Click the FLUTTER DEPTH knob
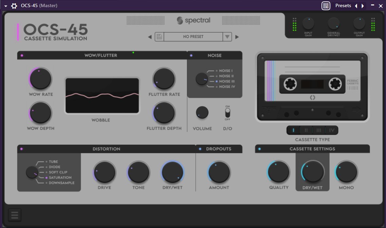This screenshot has width=386, height=228. (164, 113)
